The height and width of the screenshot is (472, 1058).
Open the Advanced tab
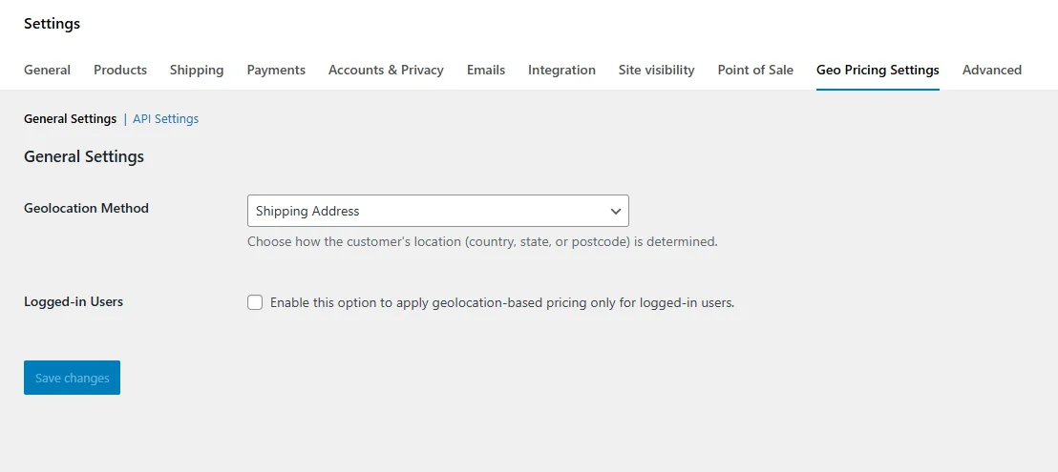click(x=992, y=70)
